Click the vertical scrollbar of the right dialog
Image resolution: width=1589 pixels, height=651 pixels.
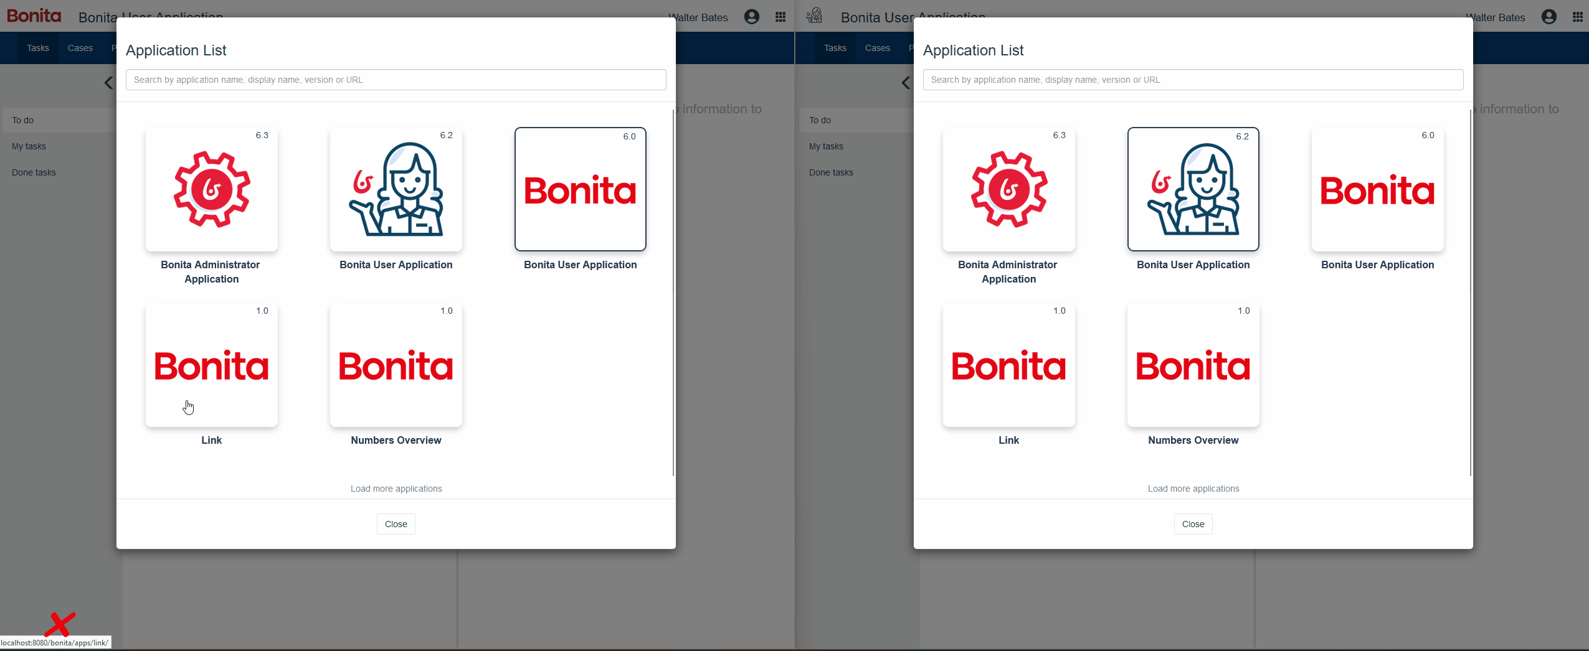(x=1470, y=293)
